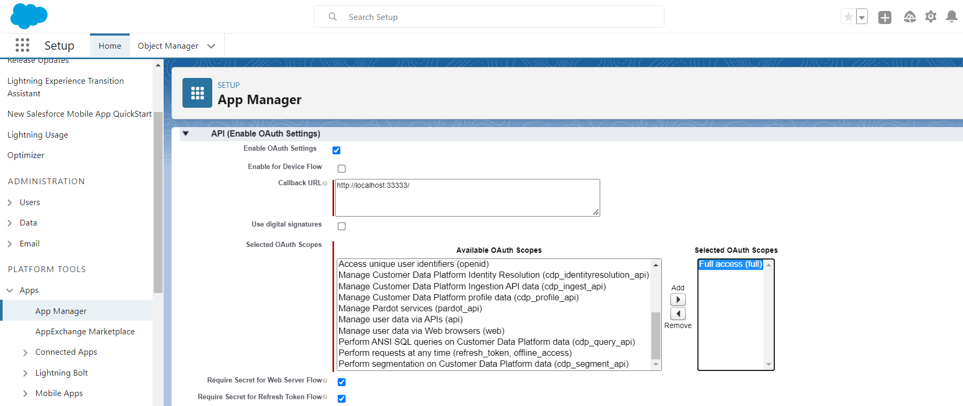Expand the Users section in sidebar
The width and height of the screenshot is (963, 406).
click(x=10, y=202)
